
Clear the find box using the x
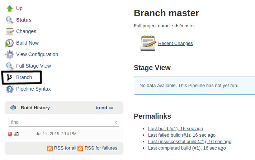point(115,122)
